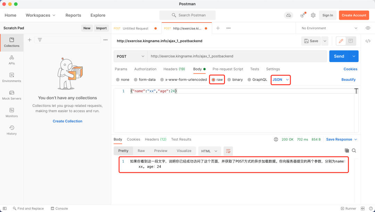
Task: Click the plus icon to create a collection
Action: point(30,40)
